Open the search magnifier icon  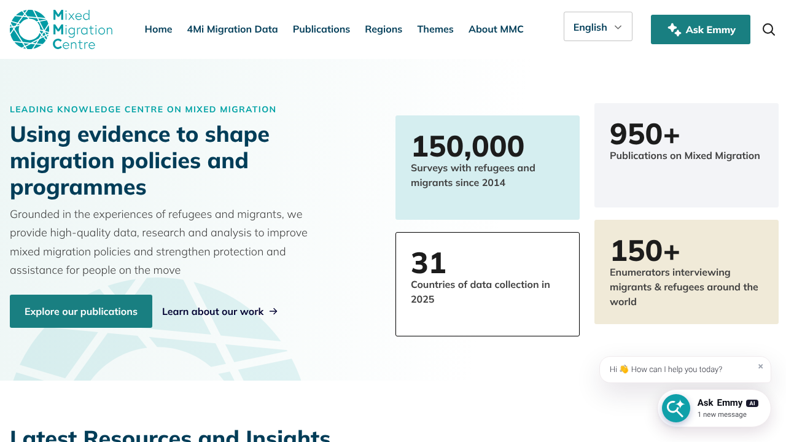[x=769, y=29]
